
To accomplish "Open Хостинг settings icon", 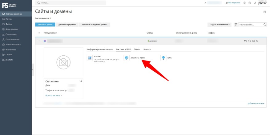I will (x=90, y=58).
